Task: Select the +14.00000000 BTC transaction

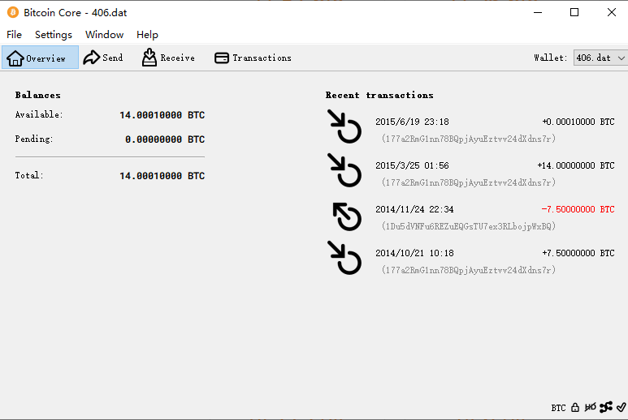Action: pos(470,174)
